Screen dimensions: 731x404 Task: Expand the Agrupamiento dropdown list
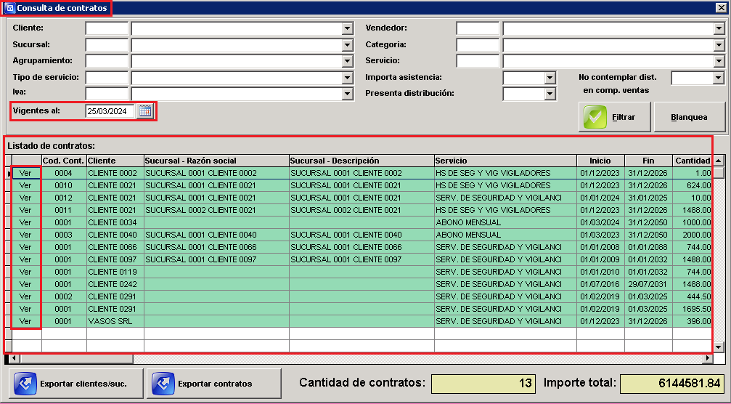pyautogui.click(x=347, y=62)
